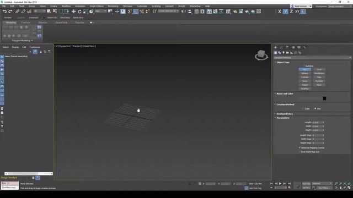Click the Zoom tool in viewport navigation
This screenshot has height=198, width=353.
[x=336, y=184]
